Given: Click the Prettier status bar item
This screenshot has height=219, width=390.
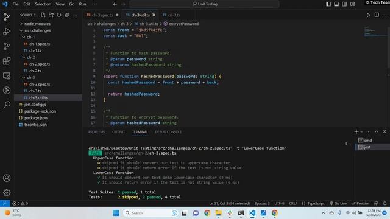Looking at the screenshot, I should [x=360, y=203].
